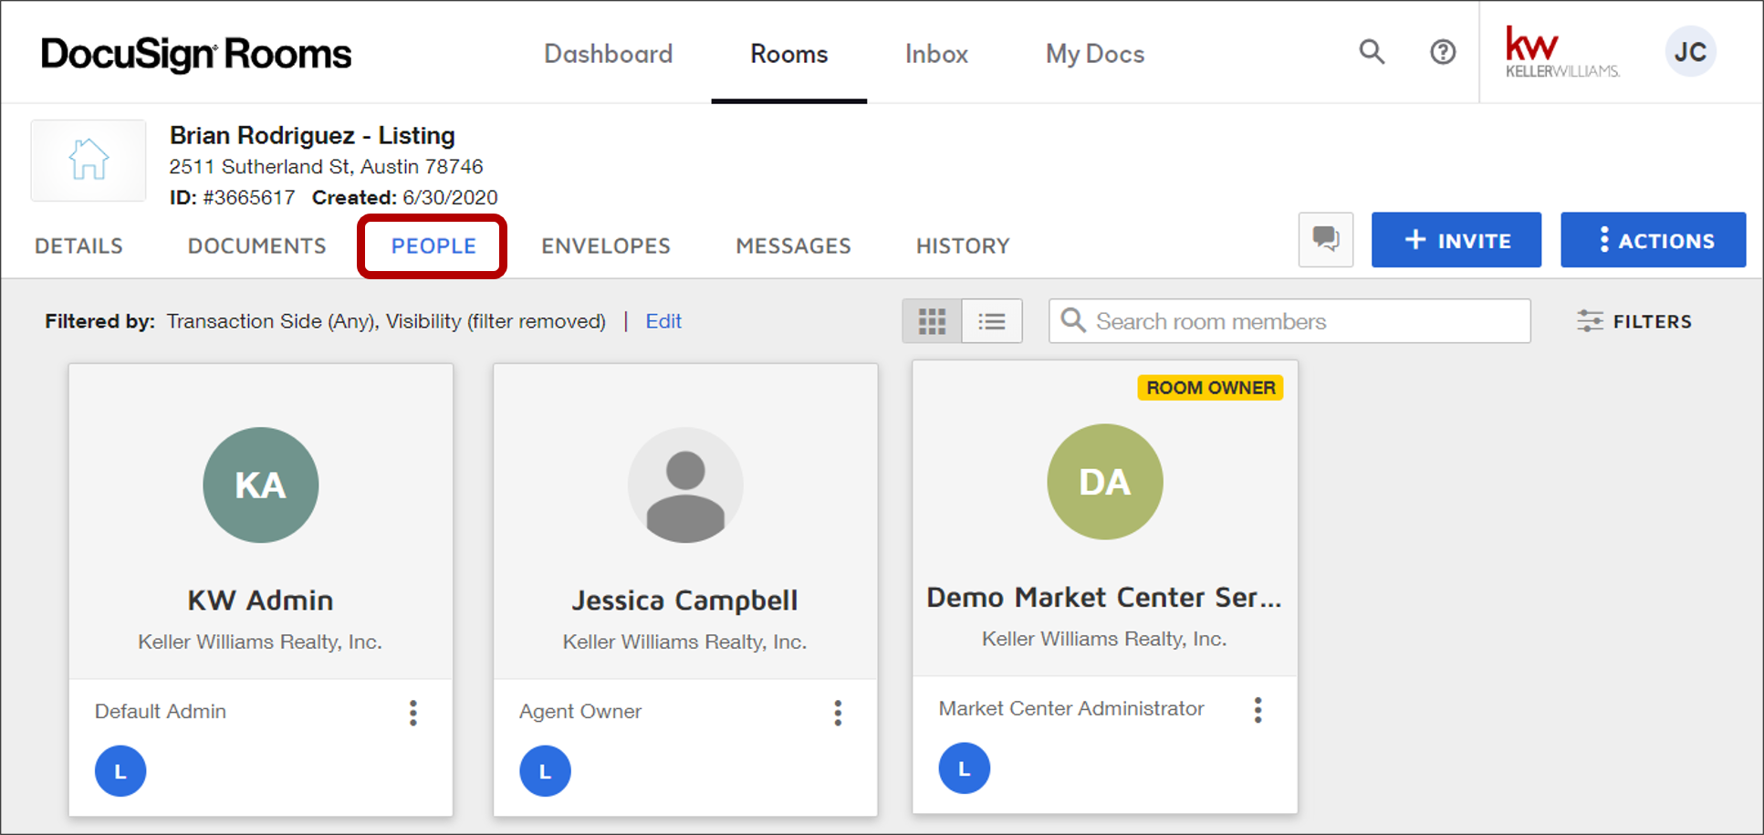Click the Market Center Administrator role label

click(x=1071, y=708)
